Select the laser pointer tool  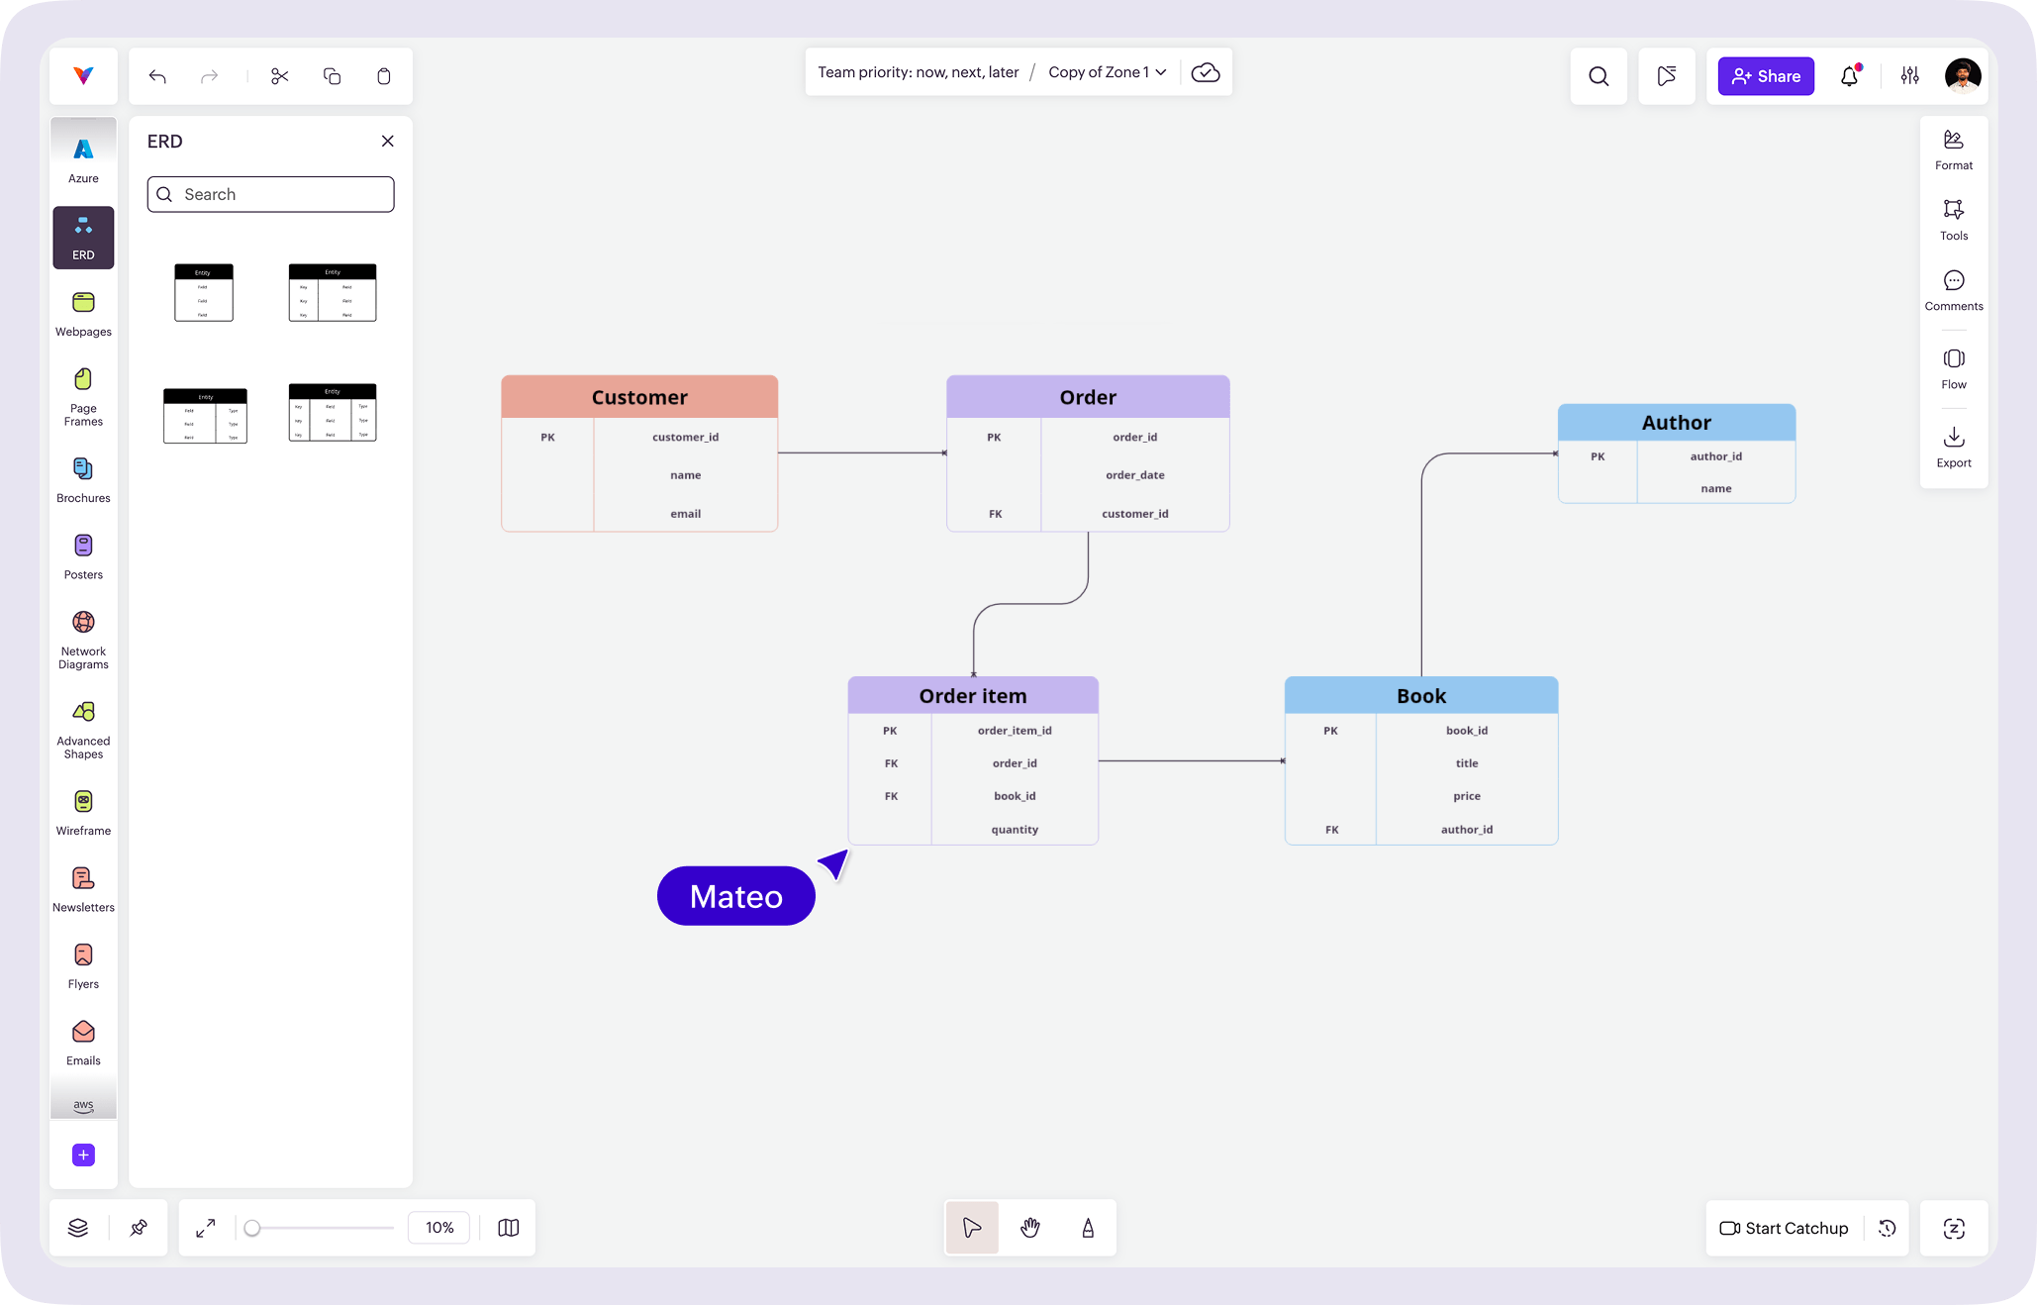(x=1087, y=1228)
